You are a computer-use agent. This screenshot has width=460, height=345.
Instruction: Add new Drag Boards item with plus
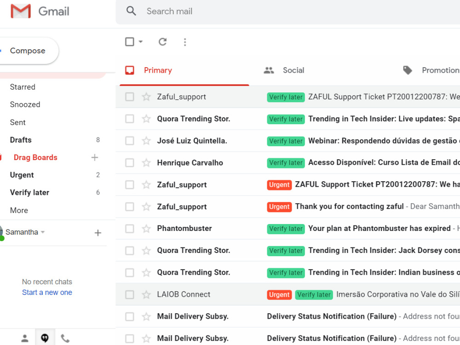[x=94, y=157]
